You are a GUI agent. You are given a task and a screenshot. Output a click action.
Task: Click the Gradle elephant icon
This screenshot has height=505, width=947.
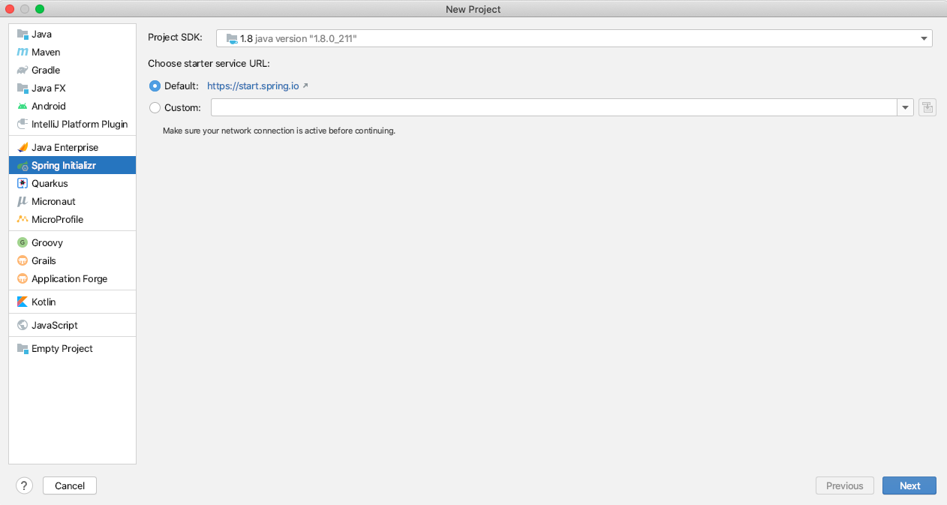point(23,70)
